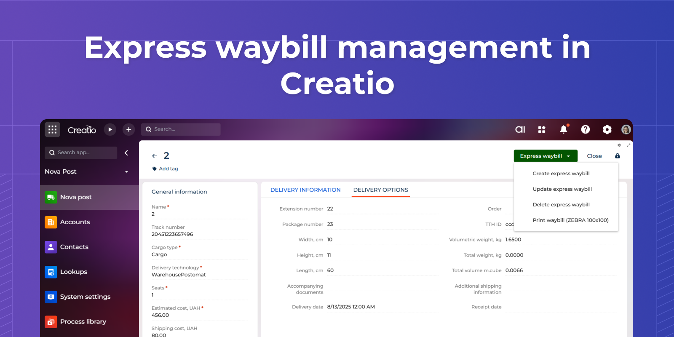
Task: Click the expand fullscreen arrows icon
Action: coord(628,145)
